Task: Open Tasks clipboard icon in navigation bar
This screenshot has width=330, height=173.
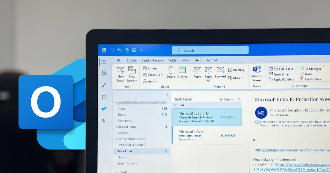Action: 104,97
